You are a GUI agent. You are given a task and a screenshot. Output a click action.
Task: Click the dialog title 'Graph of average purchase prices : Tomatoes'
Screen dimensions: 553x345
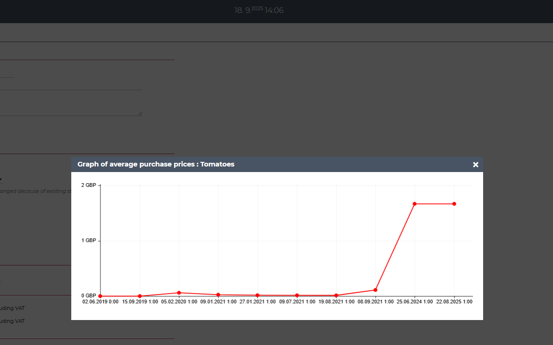(x=156, y=164)
